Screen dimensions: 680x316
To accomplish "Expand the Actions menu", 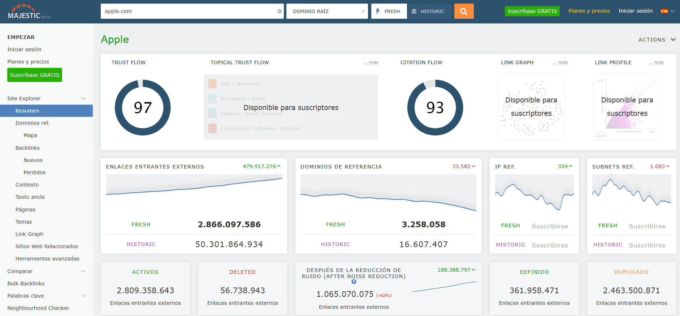I will point(657,40).
